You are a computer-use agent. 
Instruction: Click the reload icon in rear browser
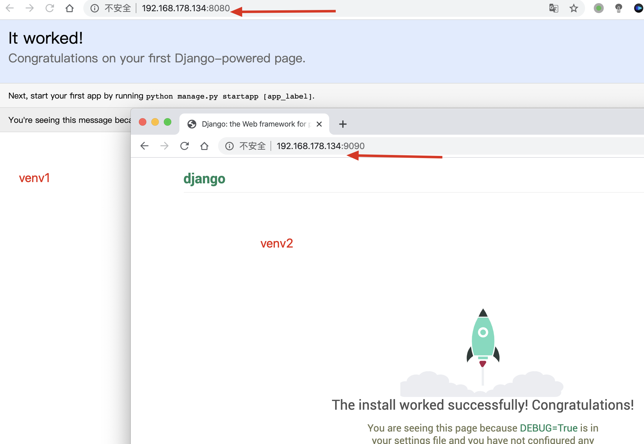50,8
